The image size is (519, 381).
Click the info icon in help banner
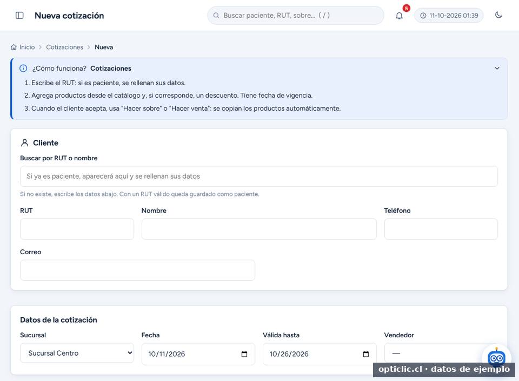(23, 69)
